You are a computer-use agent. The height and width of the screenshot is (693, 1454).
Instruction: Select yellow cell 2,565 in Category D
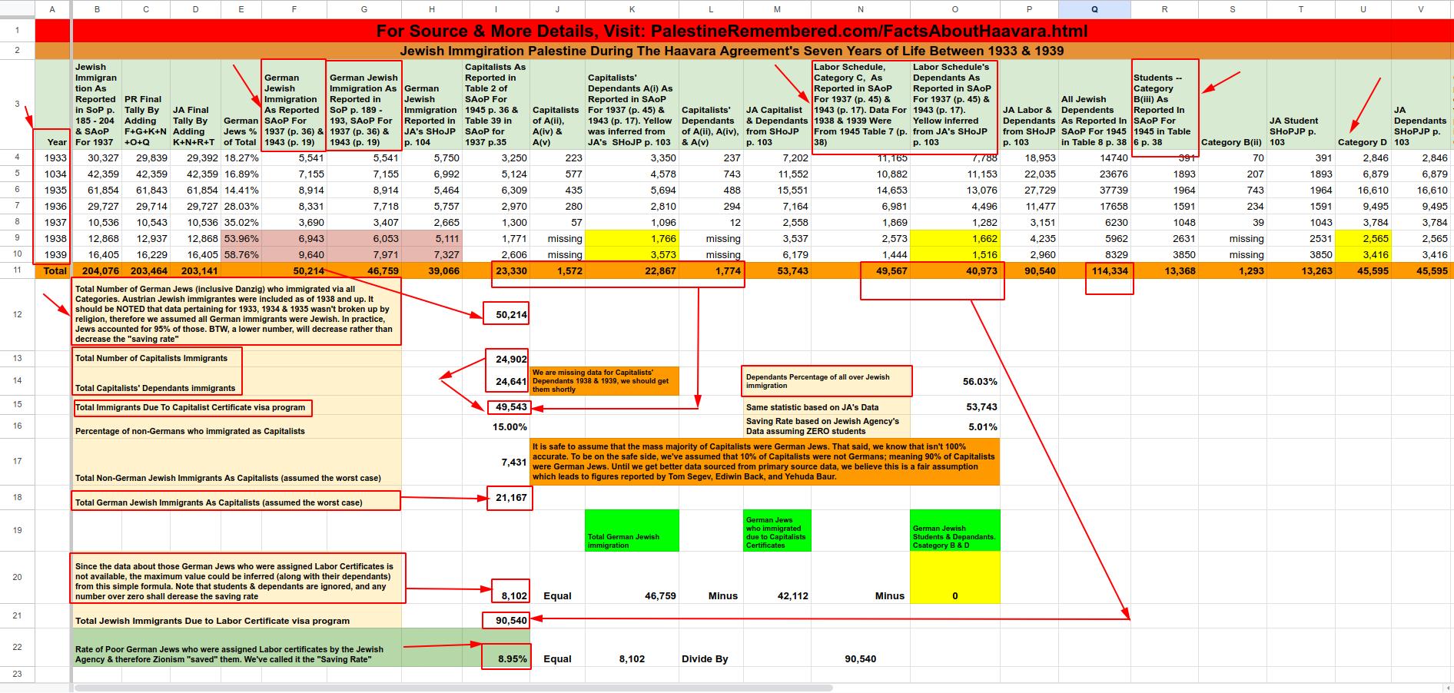(x=1362, y=238)
